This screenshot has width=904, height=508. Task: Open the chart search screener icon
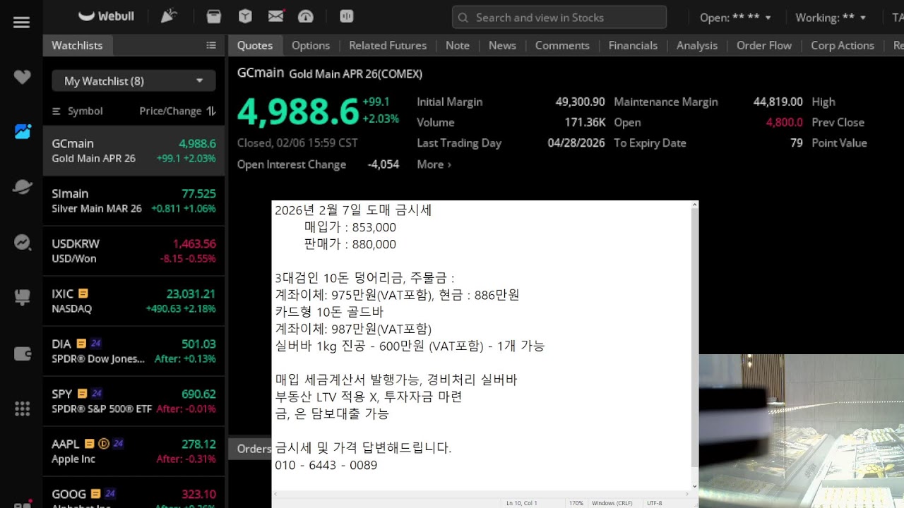click(x=22, y=242)
